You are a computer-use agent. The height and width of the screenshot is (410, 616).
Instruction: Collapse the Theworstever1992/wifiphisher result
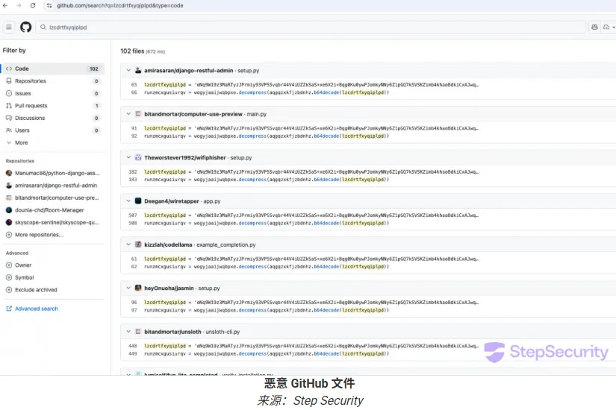[x=128, y=157]
